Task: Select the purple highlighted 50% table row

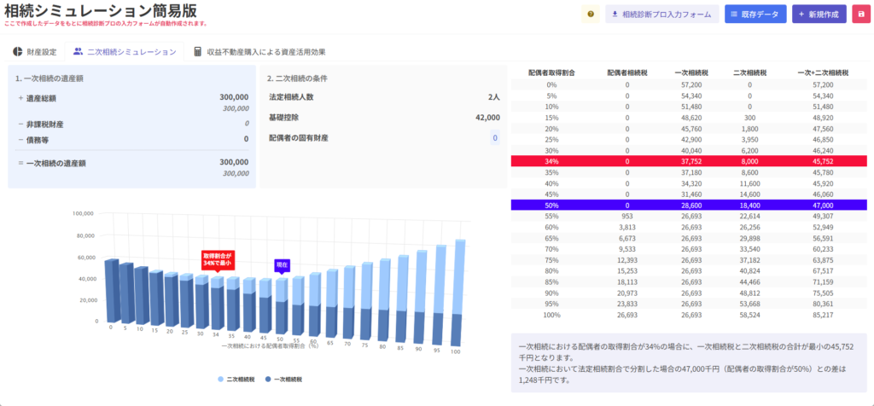Action: [688, 205]
